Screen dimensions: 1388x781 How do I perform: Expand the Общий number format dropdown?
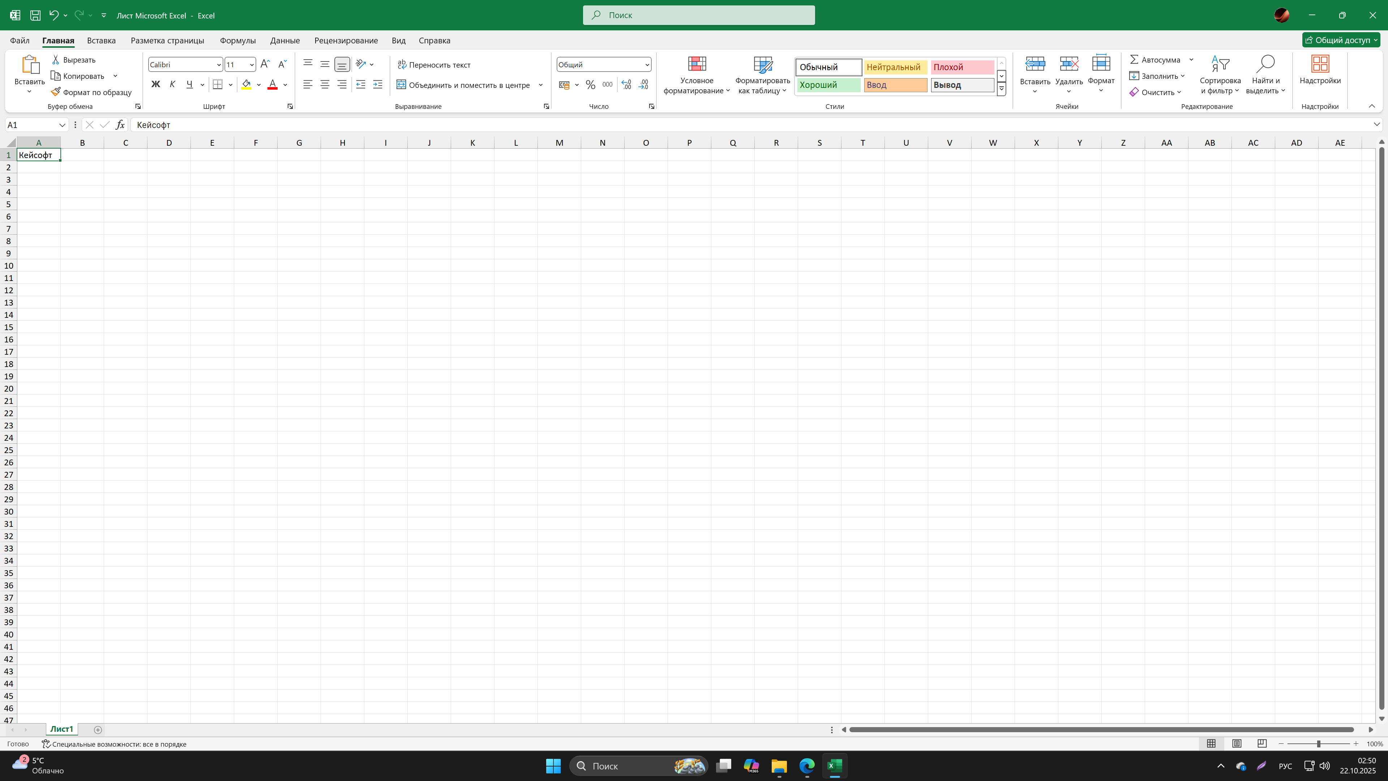pos(647,65)
